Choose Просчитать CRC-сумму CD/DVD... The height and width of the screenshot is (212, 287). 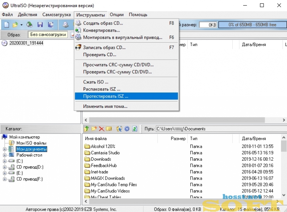tap(126, 65)
